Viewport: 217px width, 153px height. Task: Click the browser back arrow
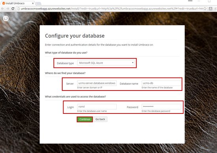point(2,9)
